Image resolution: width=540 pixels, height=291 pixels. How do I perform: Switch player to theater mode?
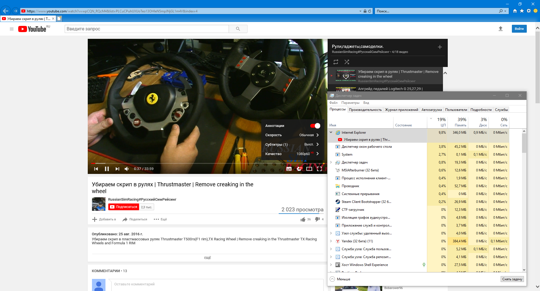coord(309,169)
